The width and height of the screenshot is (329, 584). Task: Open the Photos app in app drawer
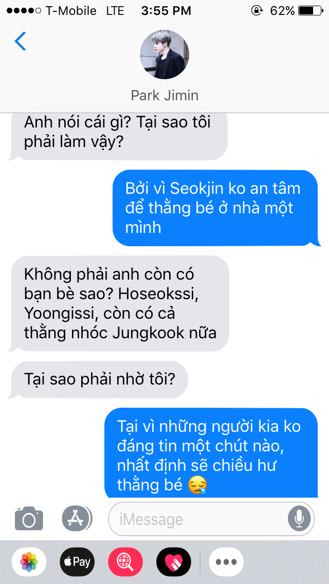(x=29, y=562)
